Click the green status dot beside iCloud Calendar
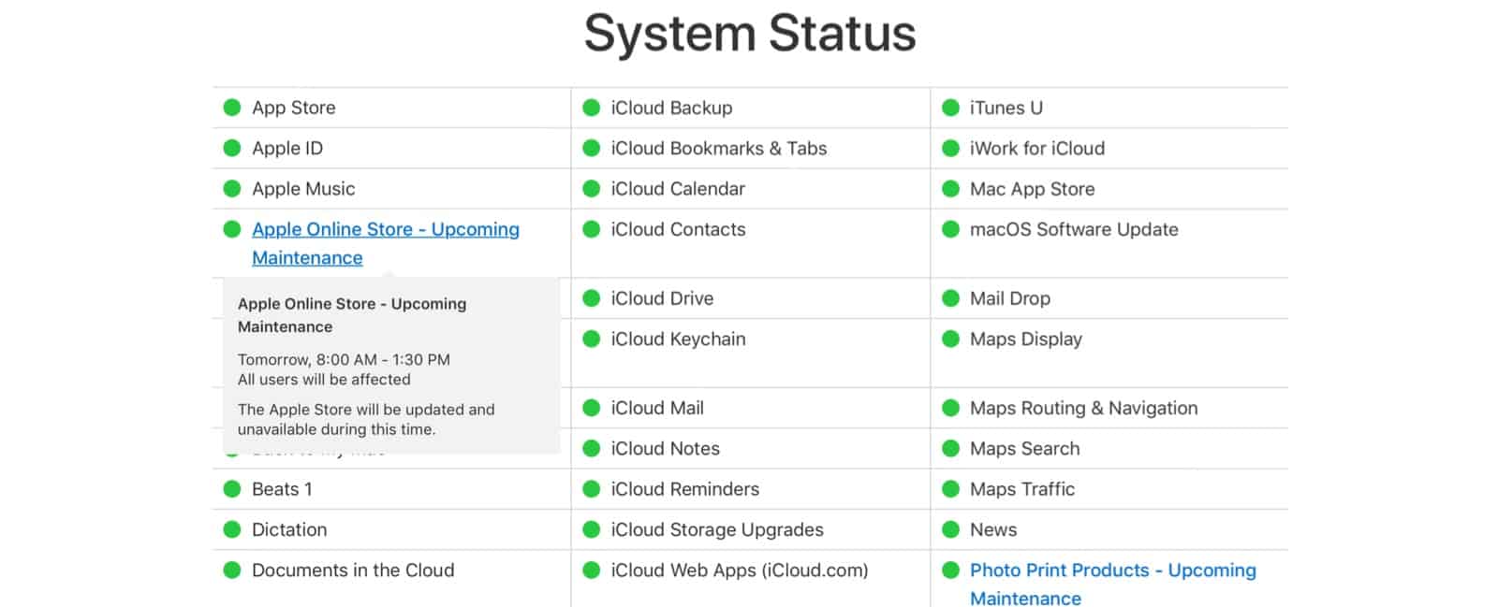1498x607 pixels. coord(592,189)
